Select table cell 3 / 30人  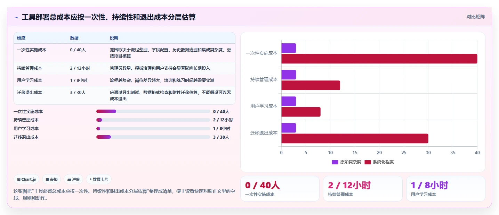click(78, 93)
